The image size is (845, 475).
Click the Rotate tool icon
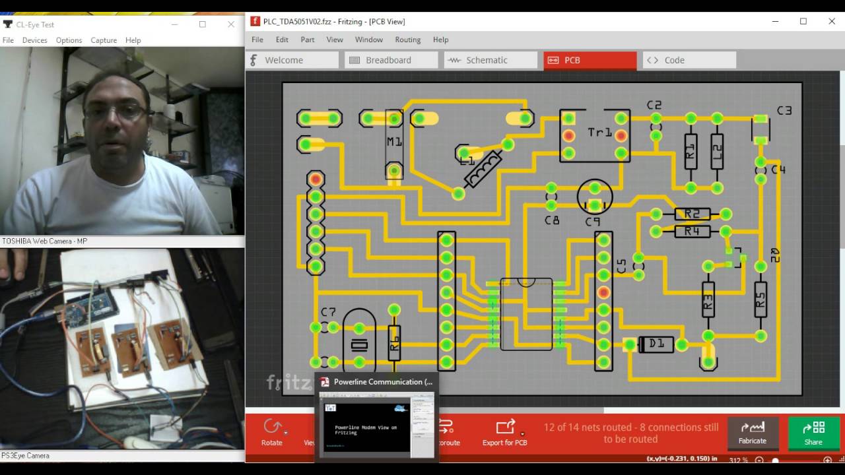[x=272, y=427]
